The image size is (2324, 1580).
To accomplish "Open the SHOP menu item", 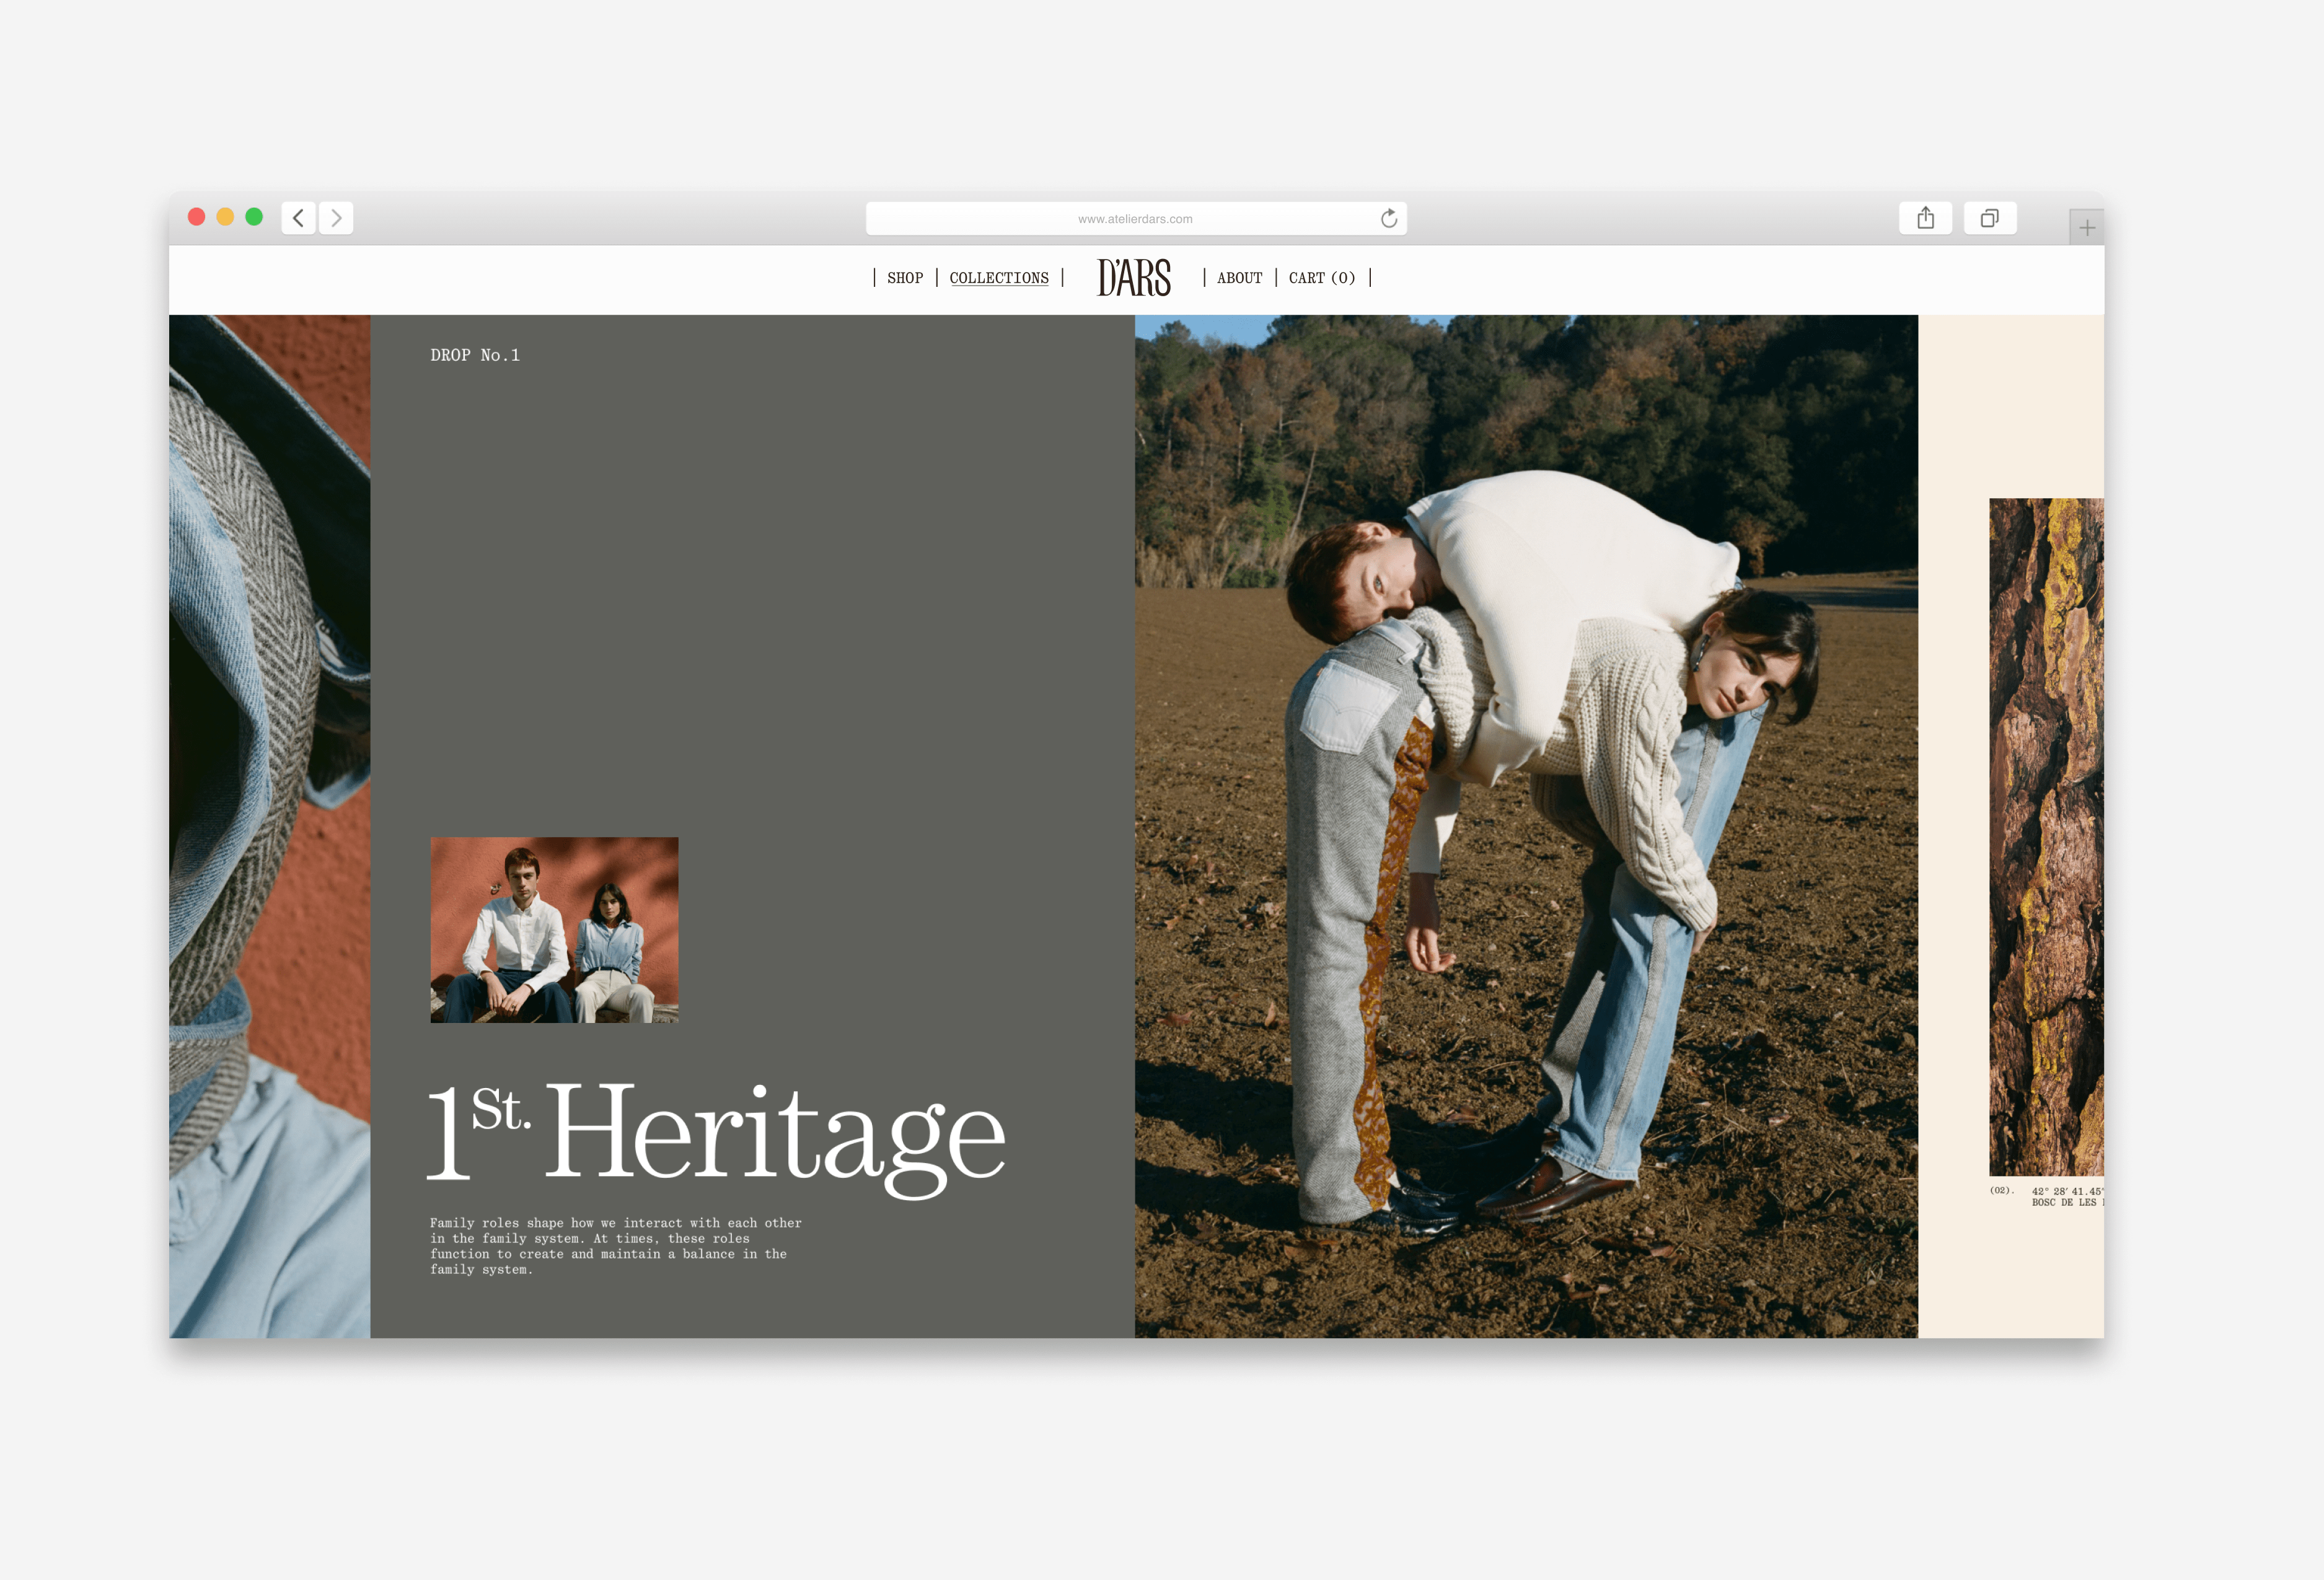I will [904, 278].
